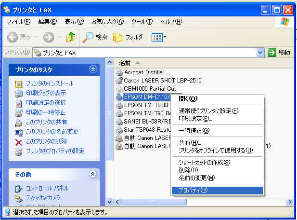Click the Back navigation arrow icon
This screenshot has height=220, width=297.
coord(13,37)
